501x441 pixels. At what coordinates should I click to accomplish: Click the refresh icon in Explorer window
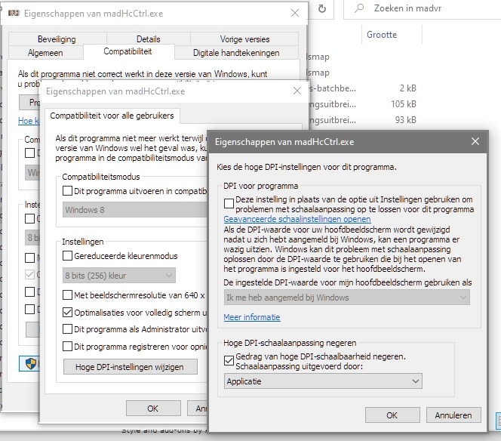[322, 8]
